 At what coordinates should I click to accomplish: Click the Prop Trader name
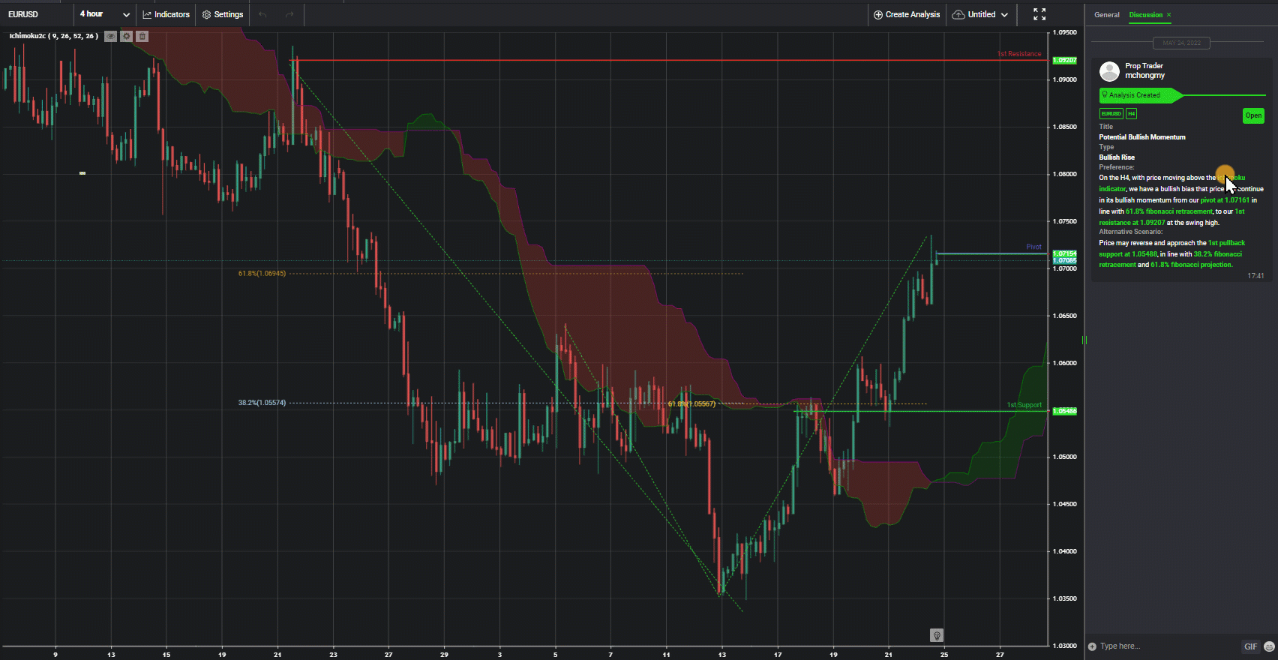tap(1144, 66)
